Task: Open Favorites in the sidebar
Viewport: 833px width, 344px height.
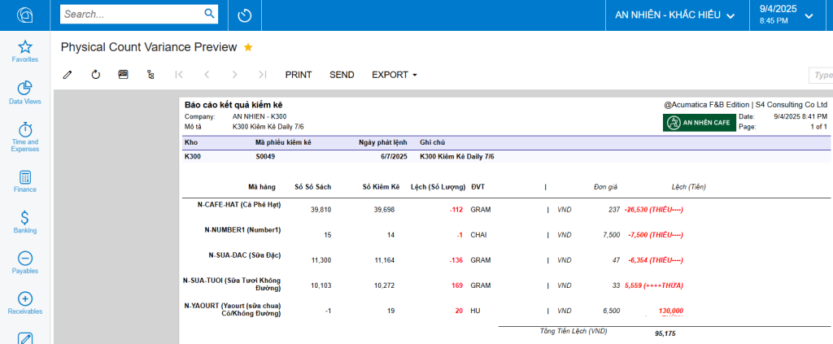Action: (25, 51)
